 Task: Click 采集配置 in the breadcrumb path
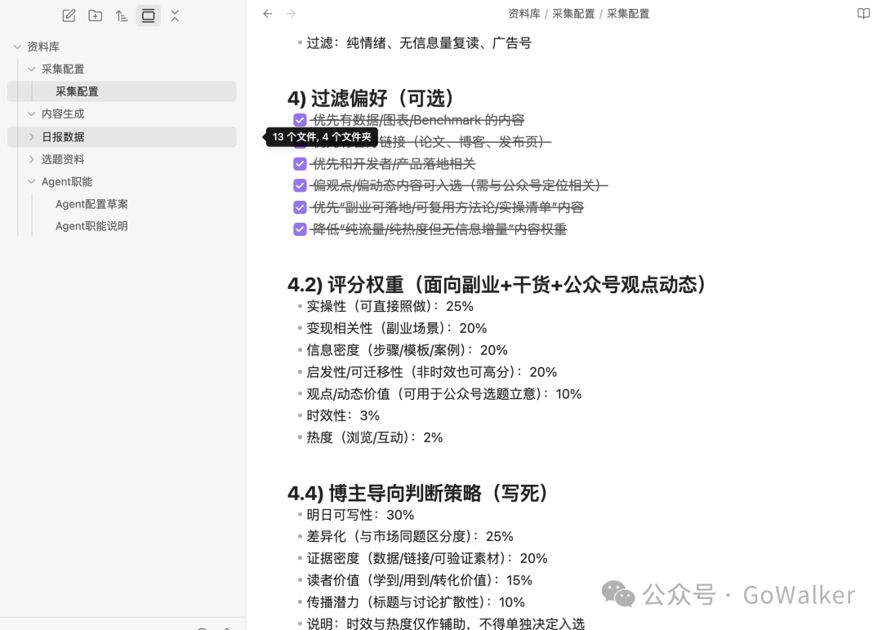tap(574, 13)
